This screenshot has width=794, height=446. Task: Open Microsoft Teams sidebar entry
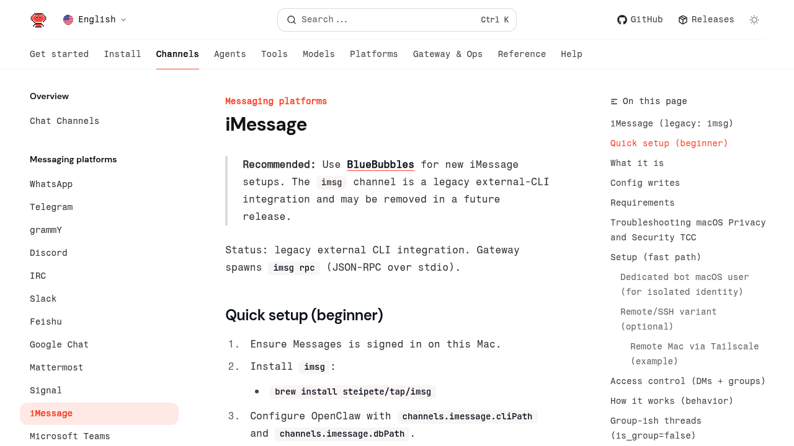pyautogui.click(x=69, y=436)
